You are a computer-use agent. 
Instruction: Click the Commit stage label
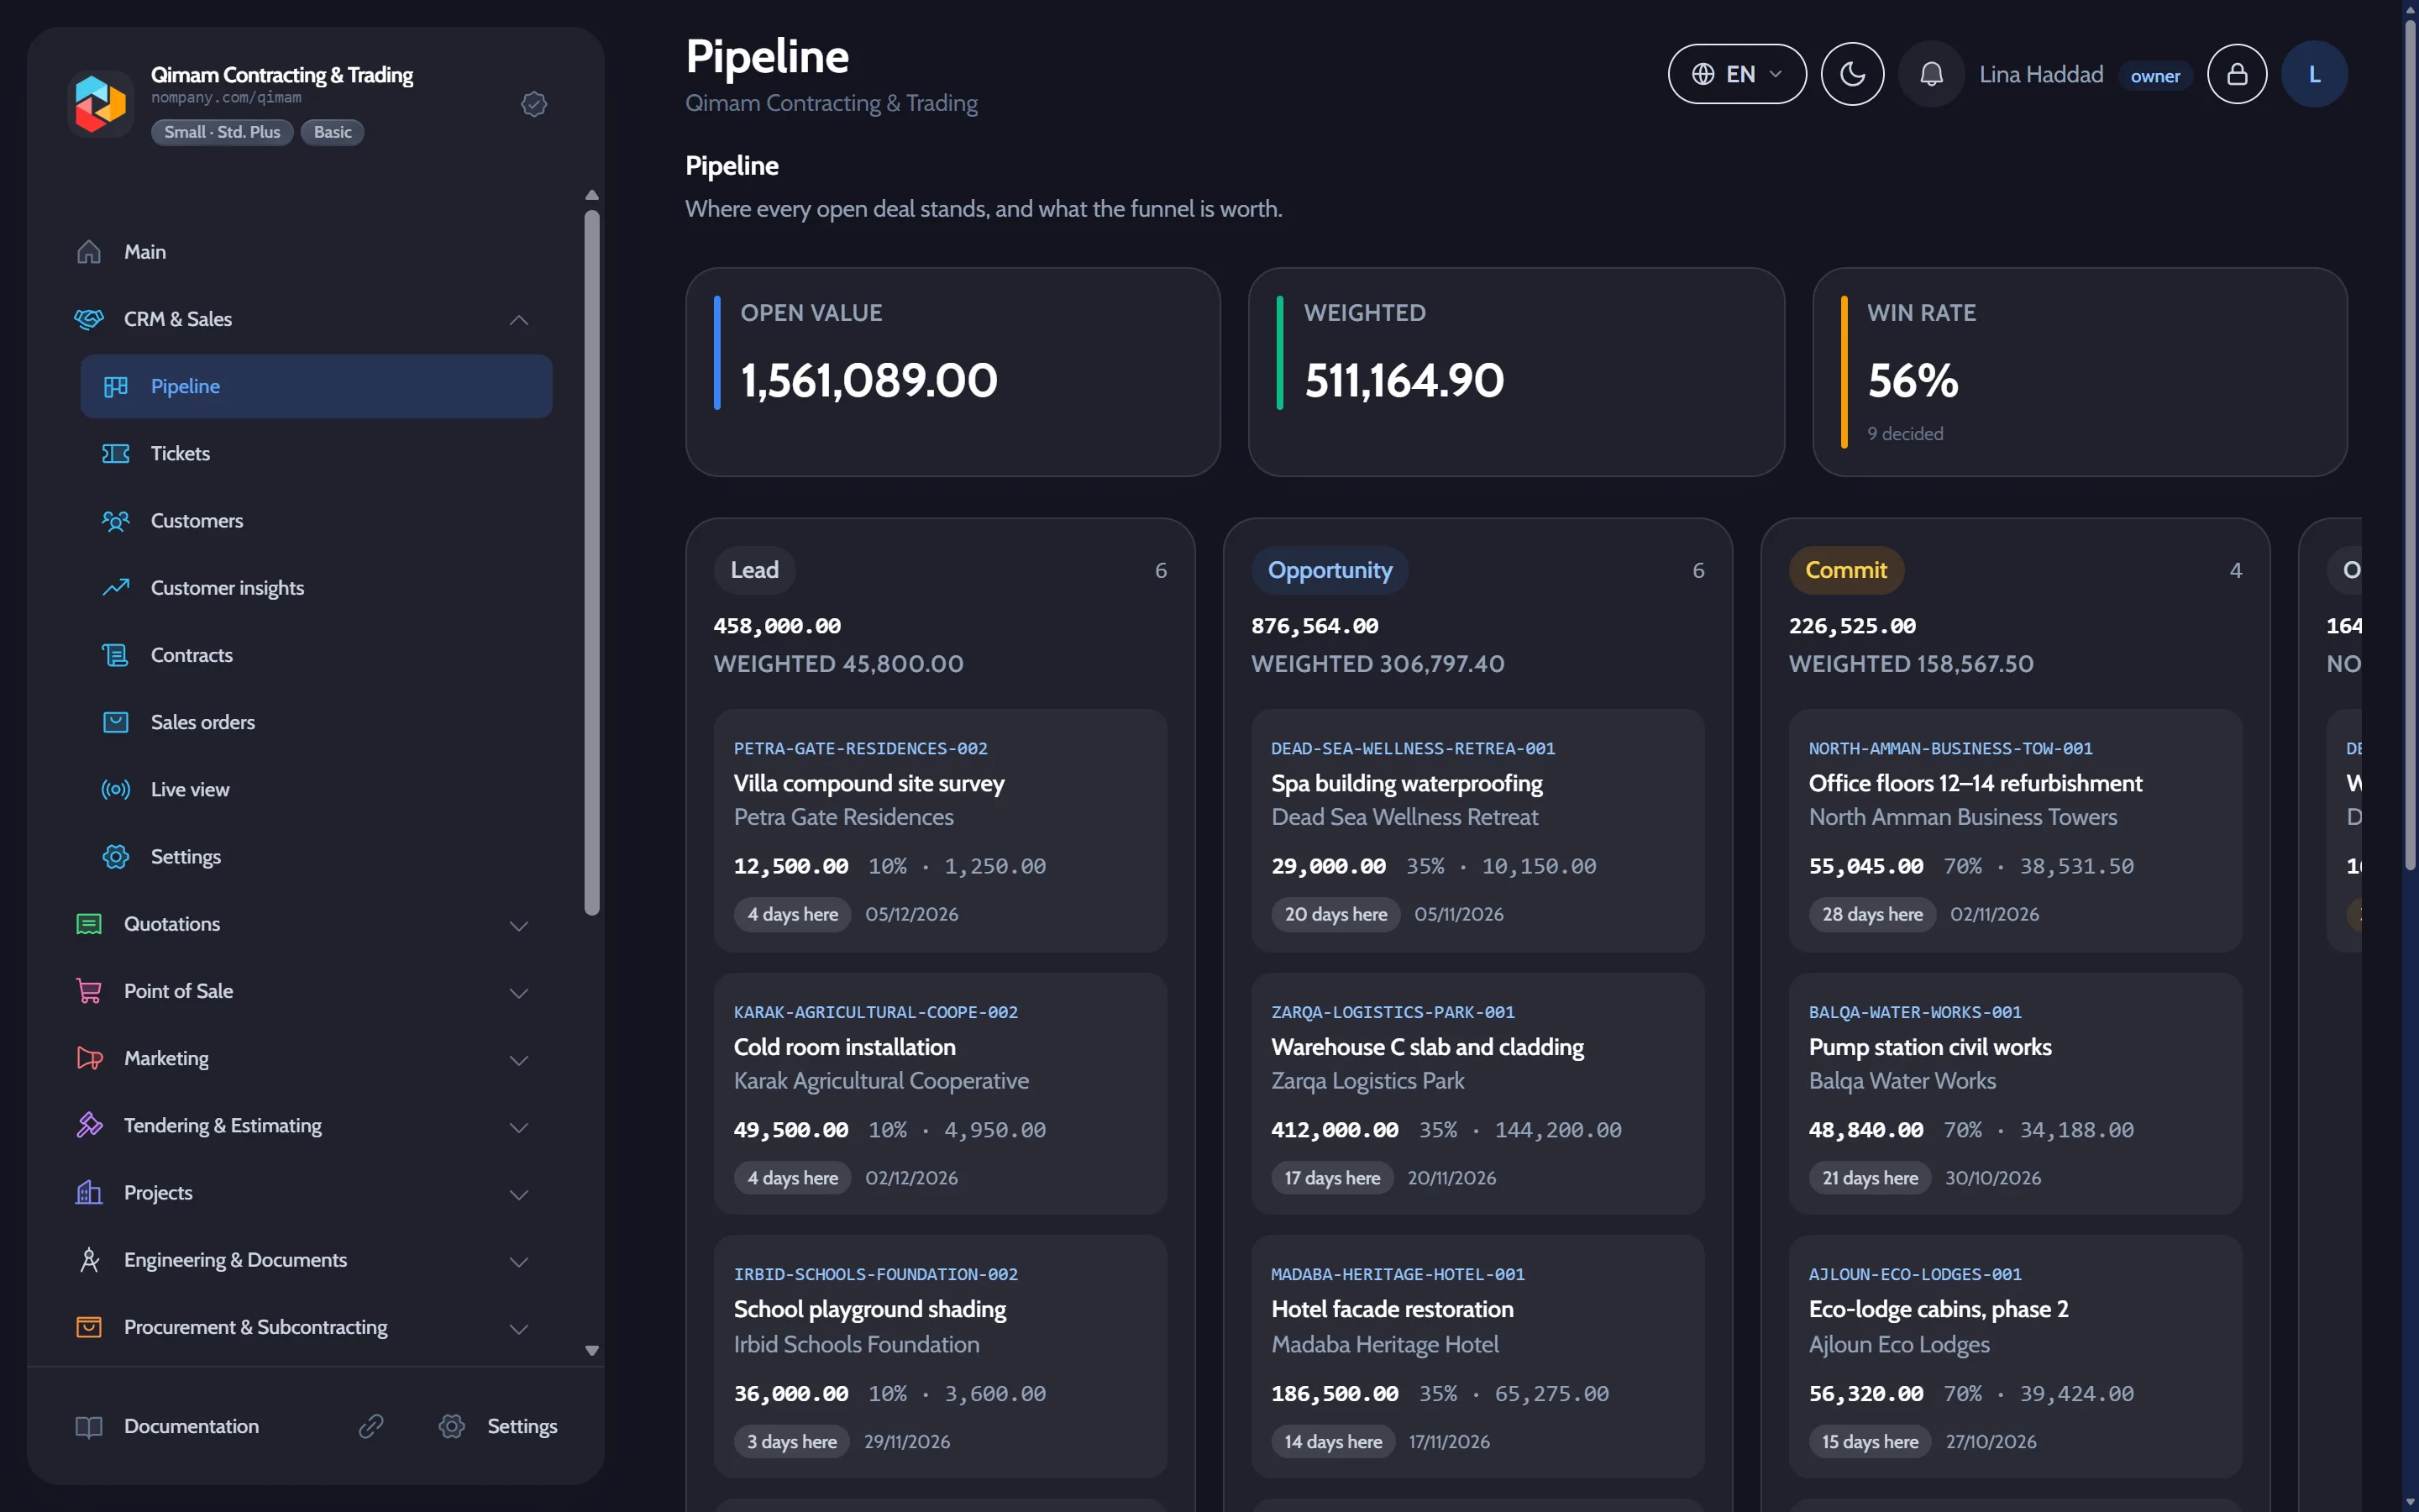(x=1845, y=570)
